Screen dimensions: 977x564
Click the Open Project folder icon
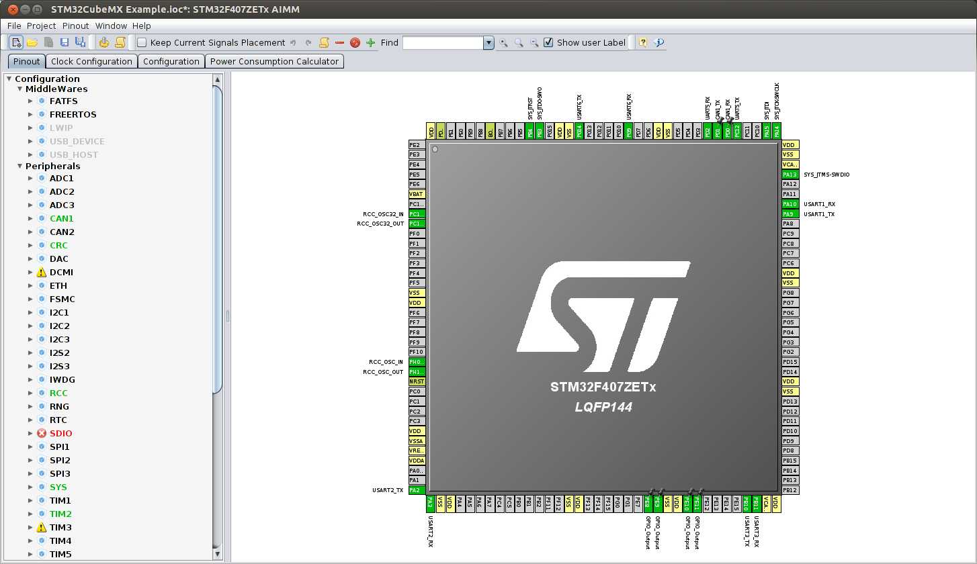click(32, 42)
